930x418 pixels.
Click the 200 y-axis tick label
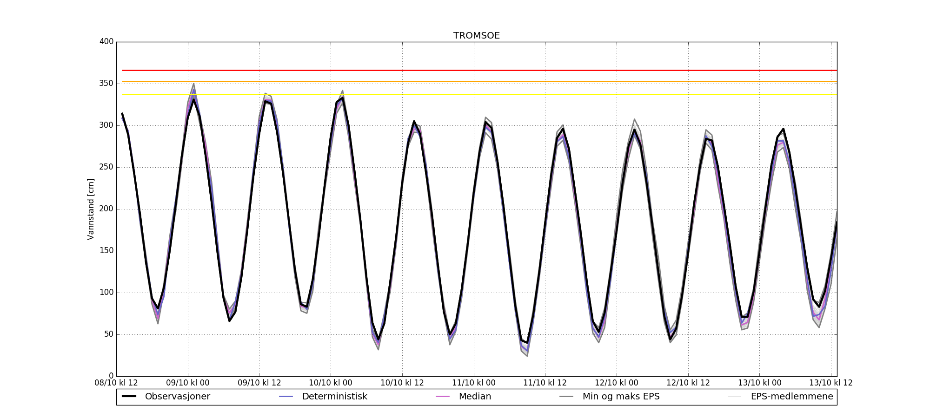[106, 209]
